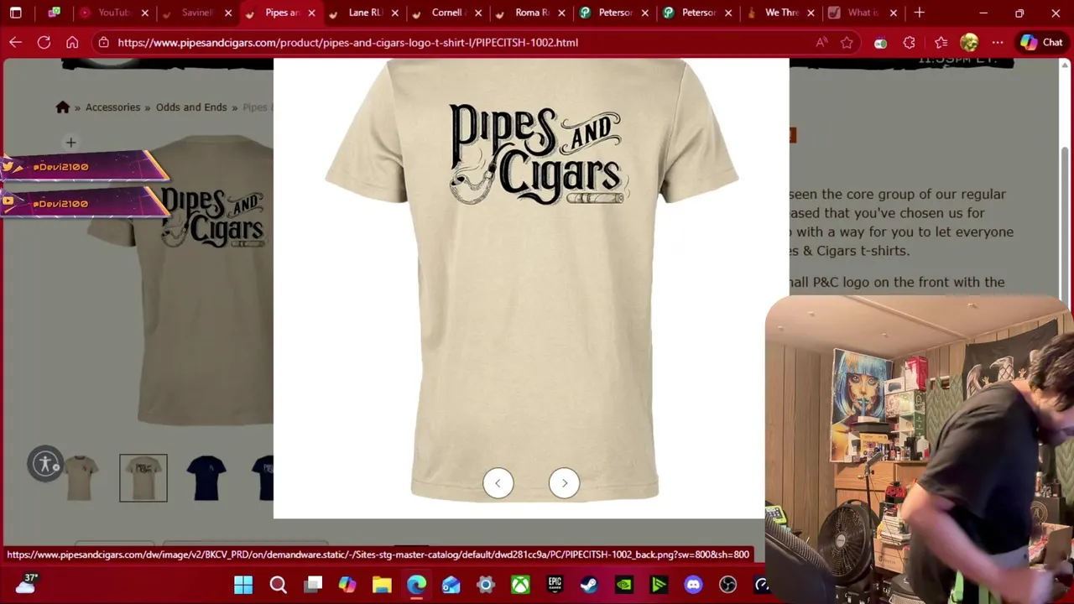
Task: Open the Odds and Ends breadcrumb link
Action: click(191, 107)
